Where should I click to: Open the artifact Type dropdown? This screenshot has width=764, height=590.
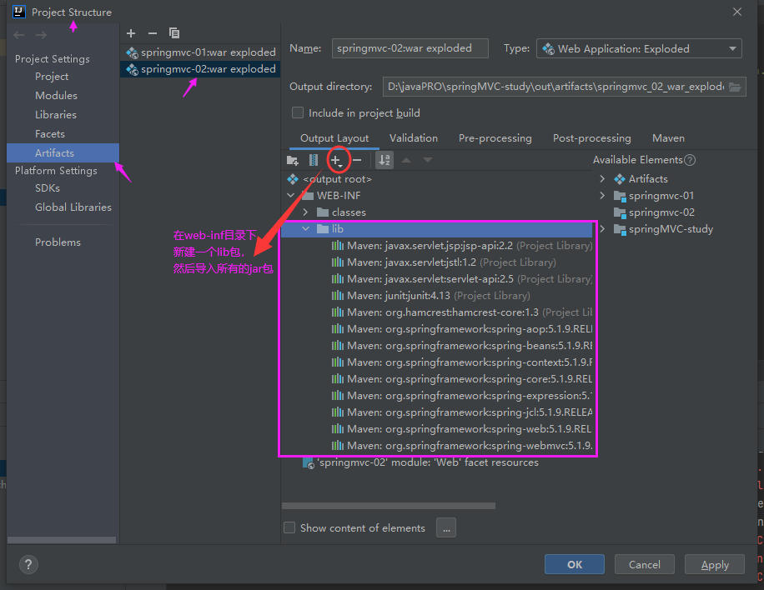pyautogui.click(x=639, y=48)
